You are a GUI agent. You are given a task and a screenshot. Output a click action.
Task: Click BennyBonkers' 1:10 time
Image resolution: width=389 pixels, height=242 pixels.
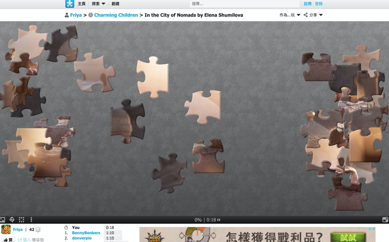pos(110,233)
